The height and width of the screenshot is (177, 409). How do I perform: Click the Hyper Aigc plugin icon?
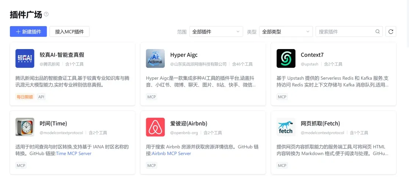tap(155, 58)
